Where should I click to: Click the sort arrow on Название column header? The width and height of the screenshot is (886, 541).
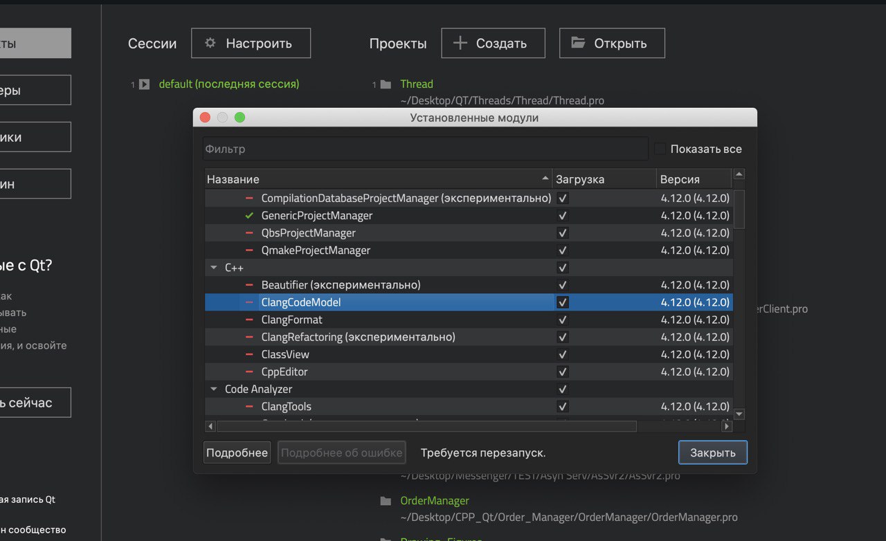coord(545,179)
